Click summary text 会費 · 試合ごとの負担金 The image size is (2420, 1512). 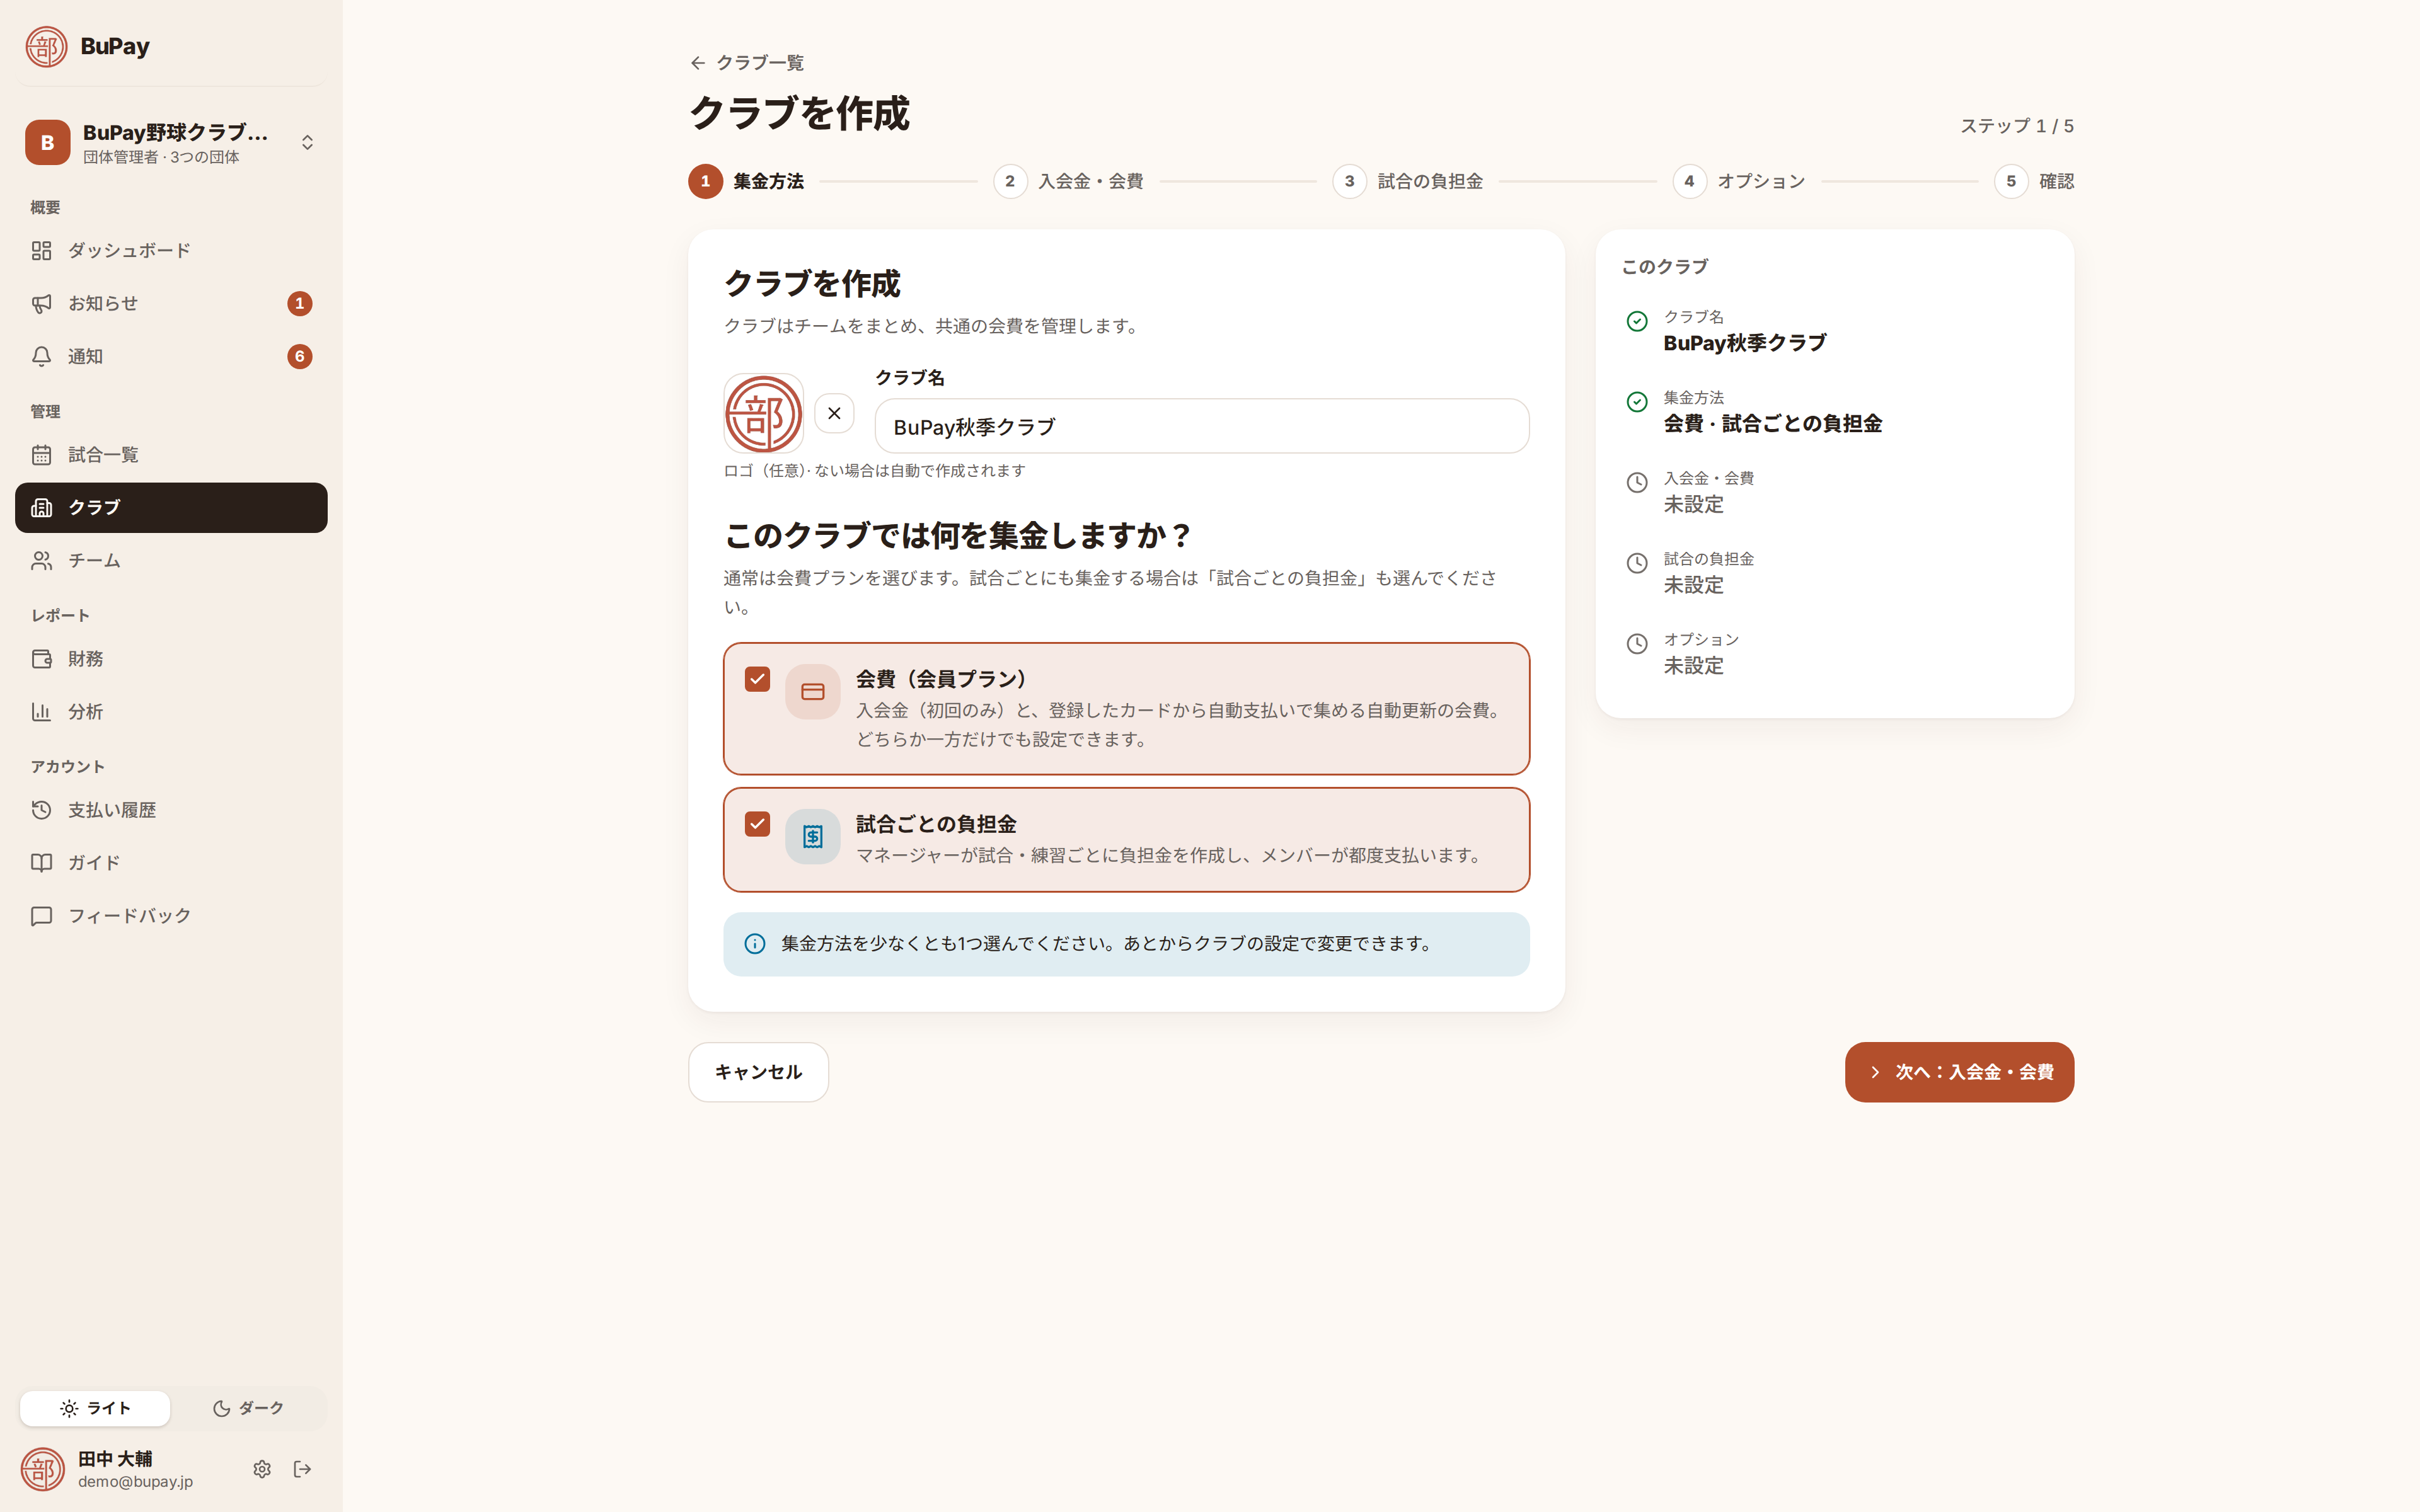(1773, 424)
